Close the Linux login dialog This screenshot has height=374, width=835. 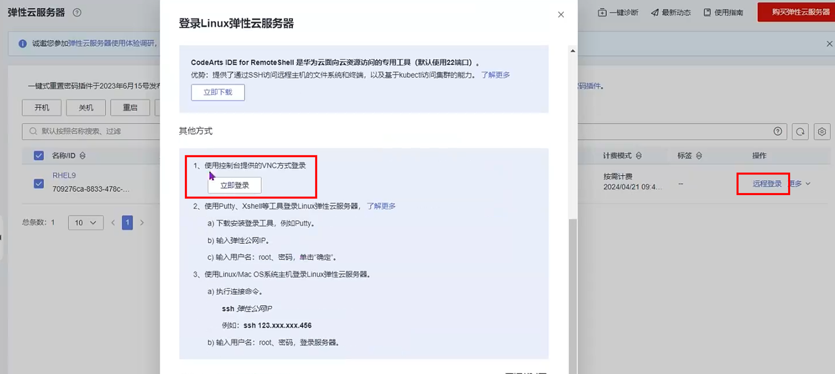click(561, 14)
